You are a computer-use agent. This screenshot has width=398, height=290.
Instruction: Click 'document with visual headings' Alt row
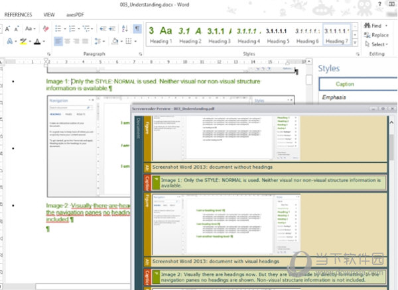[265, 262]
